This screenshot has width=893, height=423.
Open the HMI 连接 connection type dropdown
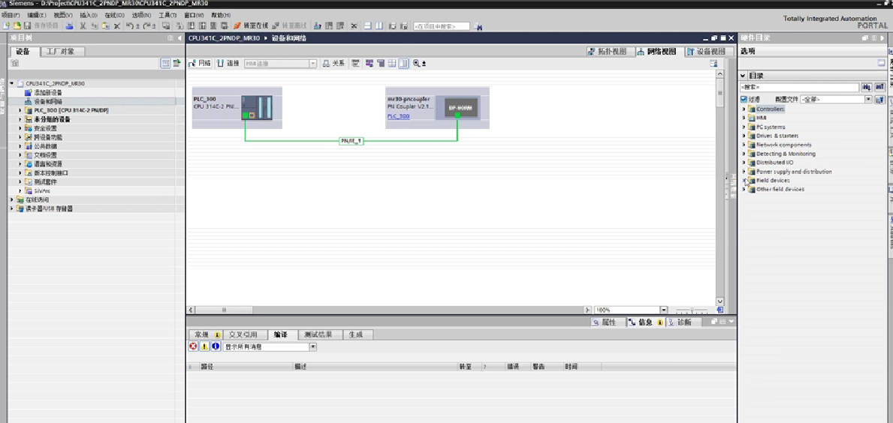312,64
